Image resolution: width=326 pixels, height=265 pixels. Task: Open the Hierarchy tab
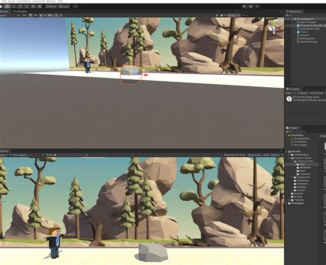pyautogui.click(x=294, y=12)
